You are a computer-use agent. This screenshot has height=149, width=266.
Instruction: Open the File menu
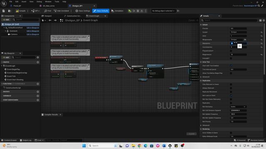tap(10, 2)
